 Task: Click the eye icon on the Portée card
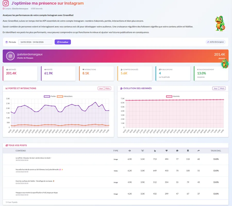tap(45, 69)
